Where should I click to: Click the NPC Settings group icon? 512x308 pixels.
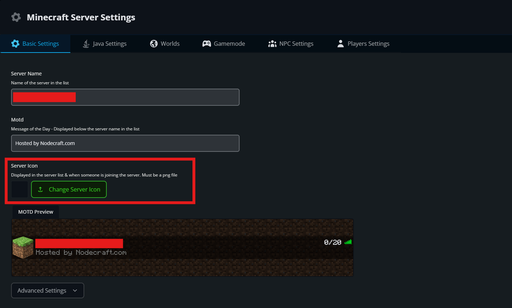(272, 44)
